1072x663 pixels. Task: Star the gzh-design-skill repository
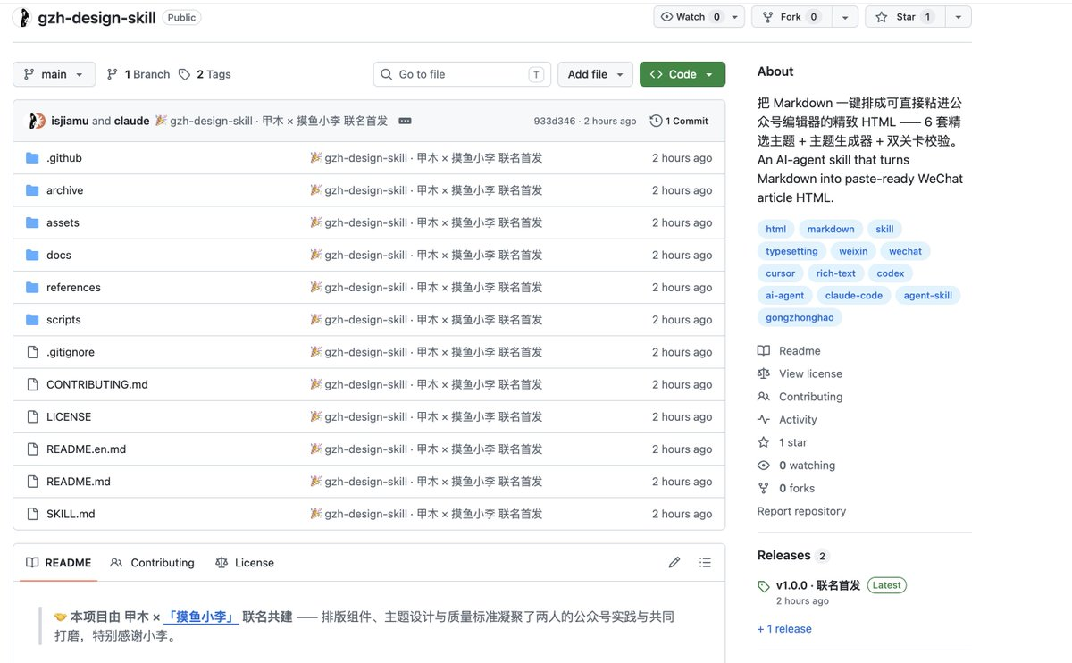coord(904,17)
